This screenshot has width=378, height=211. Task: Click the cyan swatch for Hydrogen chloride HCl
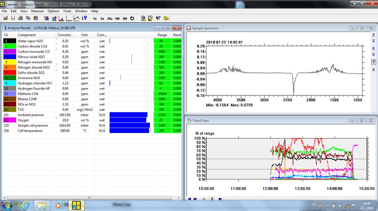click(10, 83)
